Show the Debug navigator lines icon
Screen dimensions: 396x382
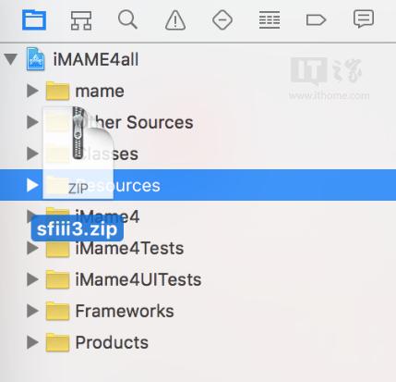270,20
